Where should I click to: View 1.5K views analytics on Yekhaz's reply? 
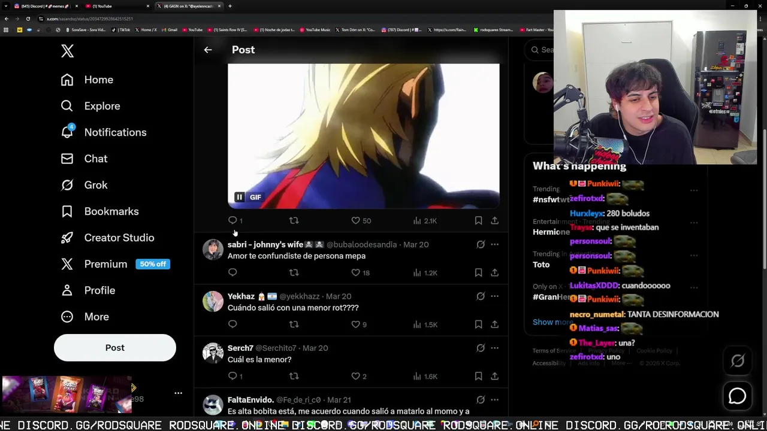pyautogui.click(x=425, y=324)
